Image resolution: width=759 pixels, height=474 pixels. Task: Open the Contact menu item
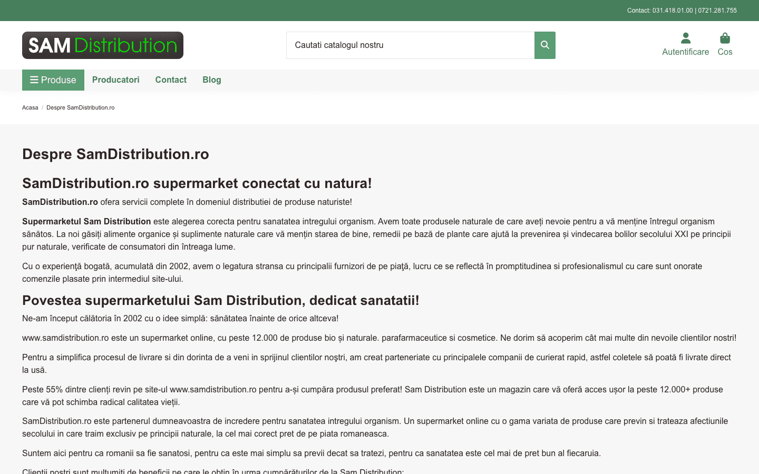[171, 80]
